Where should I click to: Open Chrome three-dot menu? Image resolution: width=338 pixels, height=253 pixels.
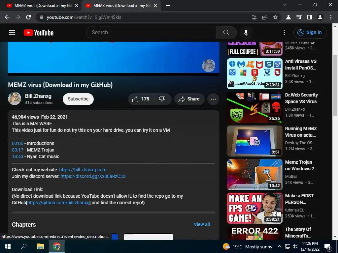[x=331, y=17]
